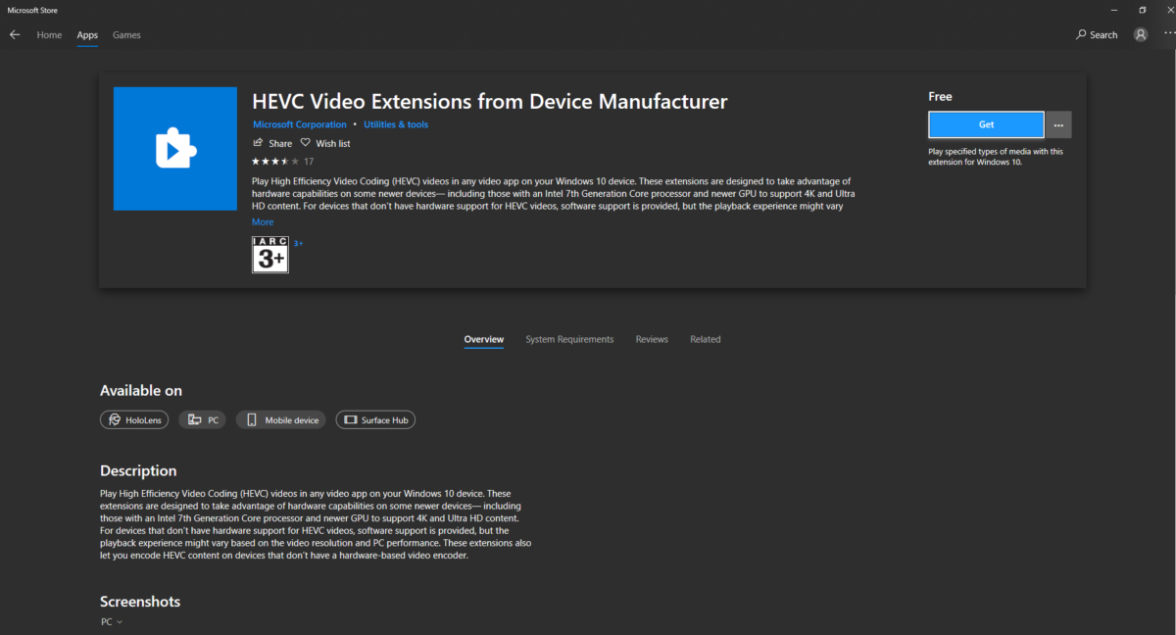Click the Share icon

tap(258, 143)
